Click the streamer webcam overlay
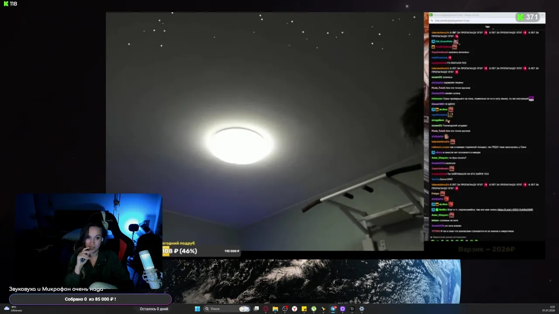 tap(89, 241)
